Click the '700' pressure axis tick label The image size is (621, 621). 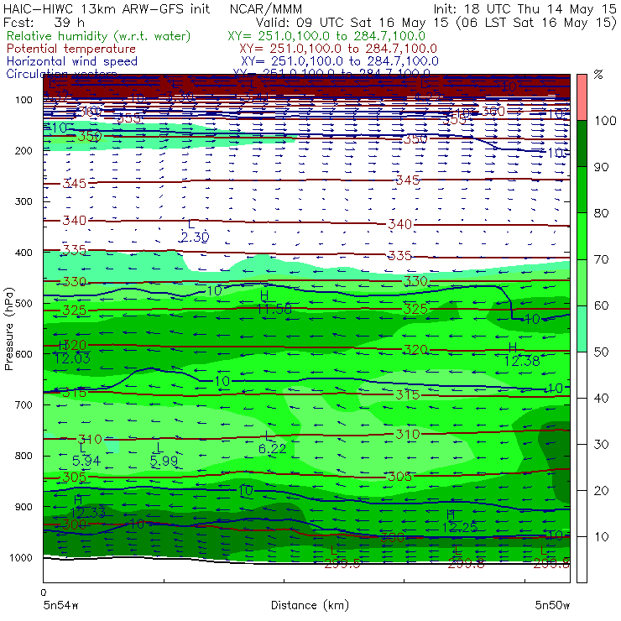point(23,404)
